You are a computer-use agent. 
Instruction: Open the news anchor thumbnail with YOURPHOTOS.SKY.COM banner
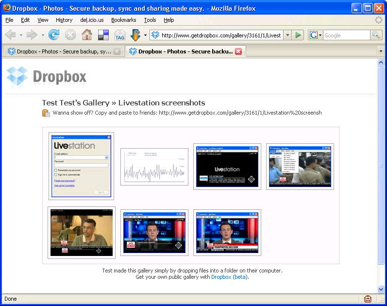(227, 233)
